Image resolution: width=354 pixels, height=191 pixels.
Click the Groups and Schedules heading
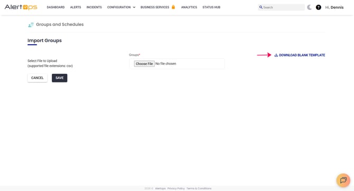pos(60,25)
